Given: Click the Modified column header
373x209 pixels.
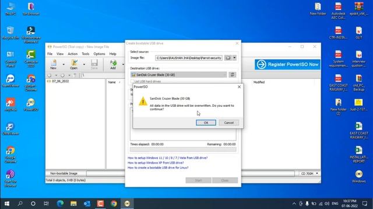Looking at the screenshot, I should point(259,82).
